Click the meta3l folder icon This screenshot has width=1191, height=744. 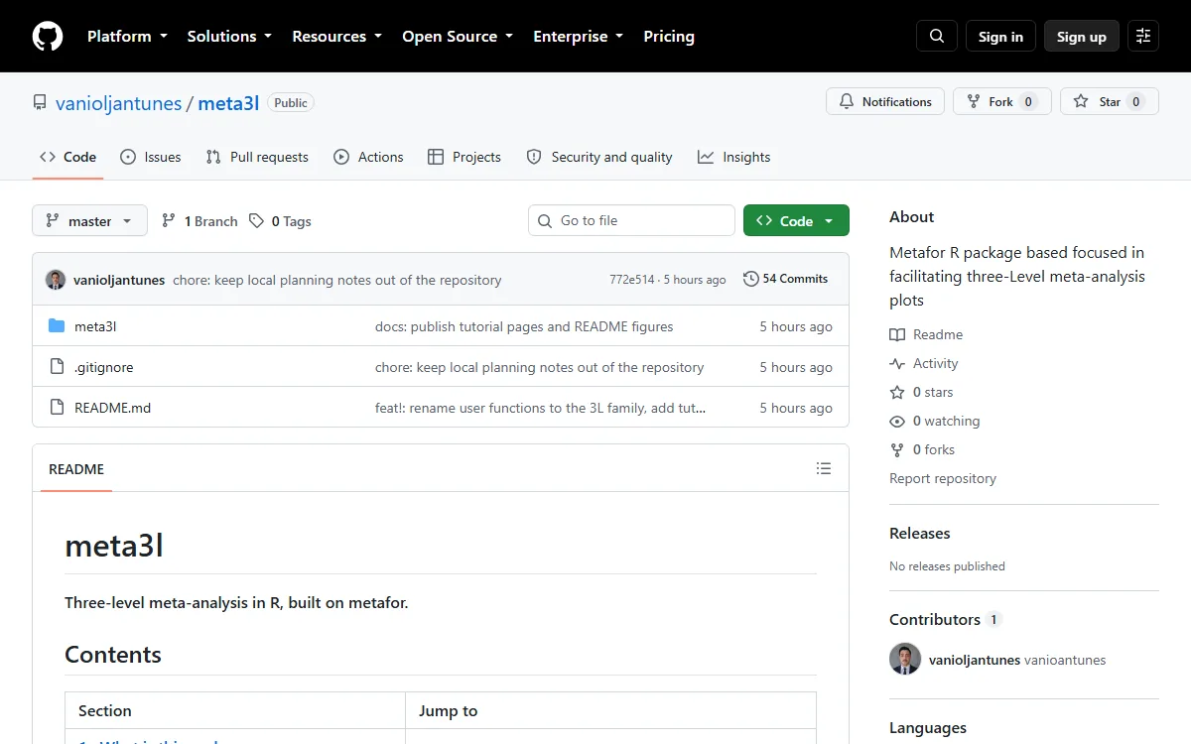pos(57,326)
